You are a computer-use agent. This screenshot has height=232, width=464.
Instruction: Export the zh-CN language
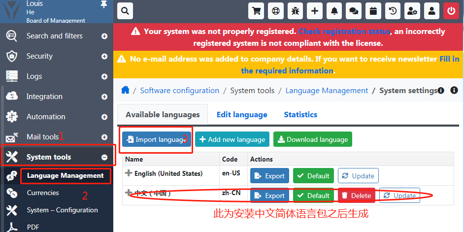click(269, 196)
